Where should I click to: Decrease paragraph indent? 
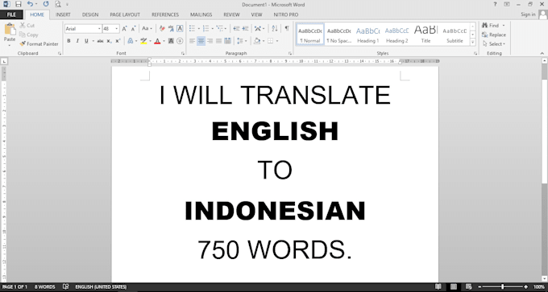pos(237,29)
